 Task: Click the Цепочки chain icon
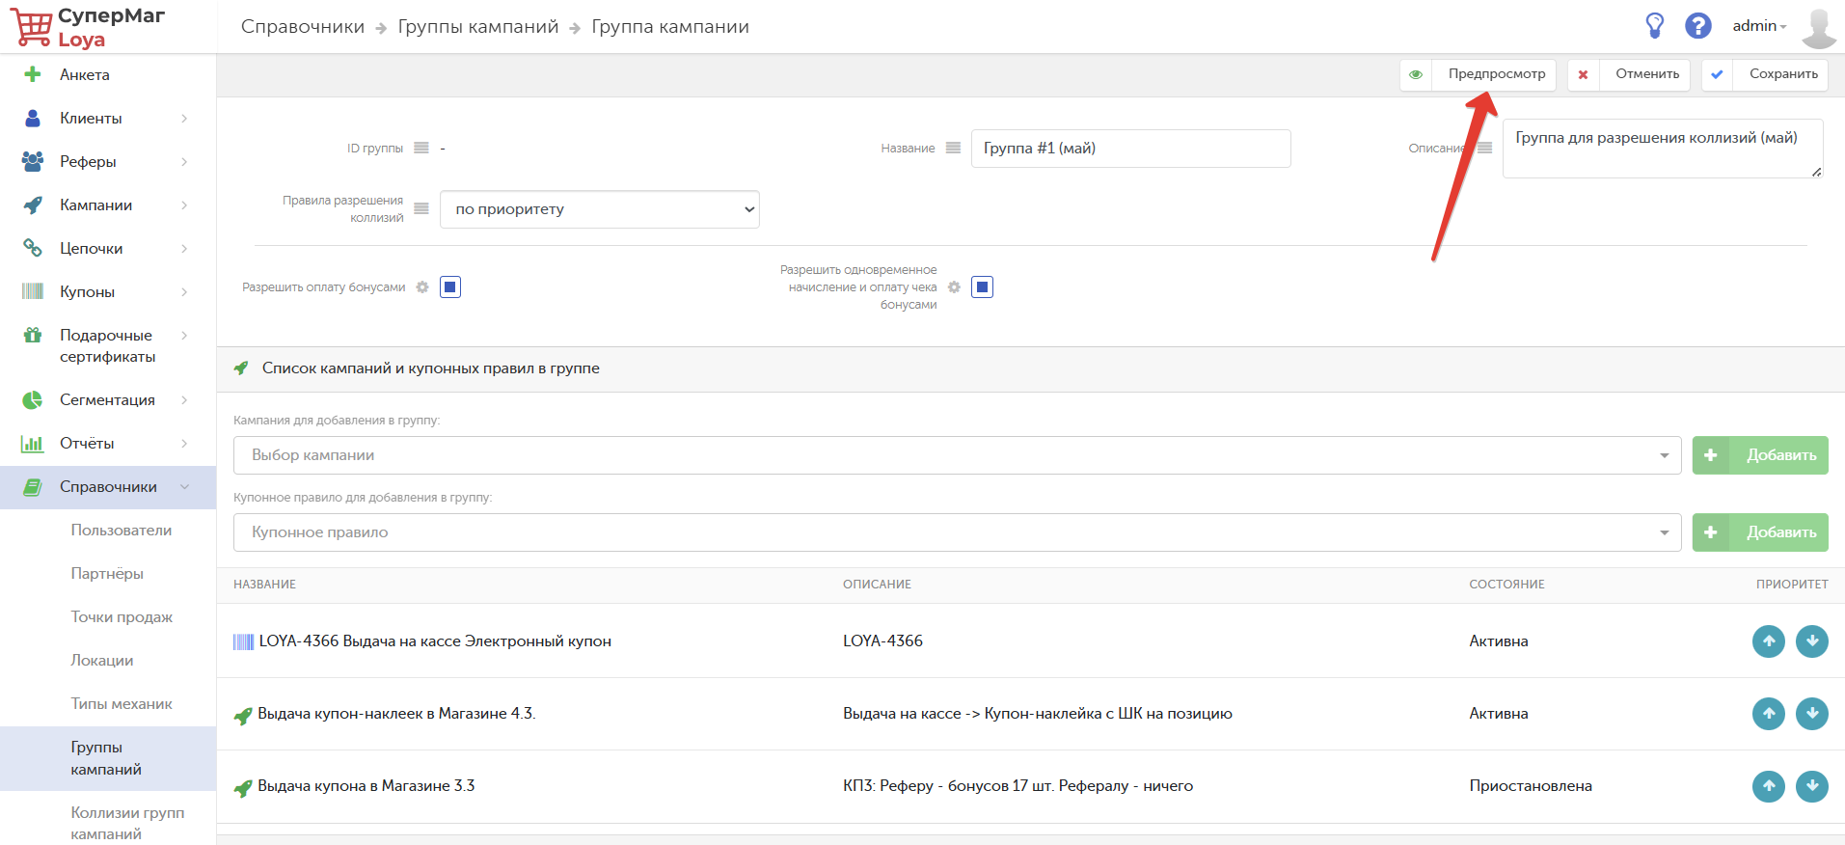(33, 248)
